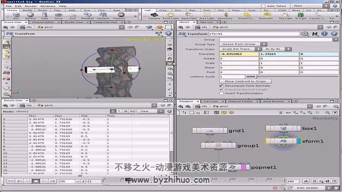Click the Translate Y value field
Image resolution: width=342 pixels, height=192 pixels.
(279, 54)
